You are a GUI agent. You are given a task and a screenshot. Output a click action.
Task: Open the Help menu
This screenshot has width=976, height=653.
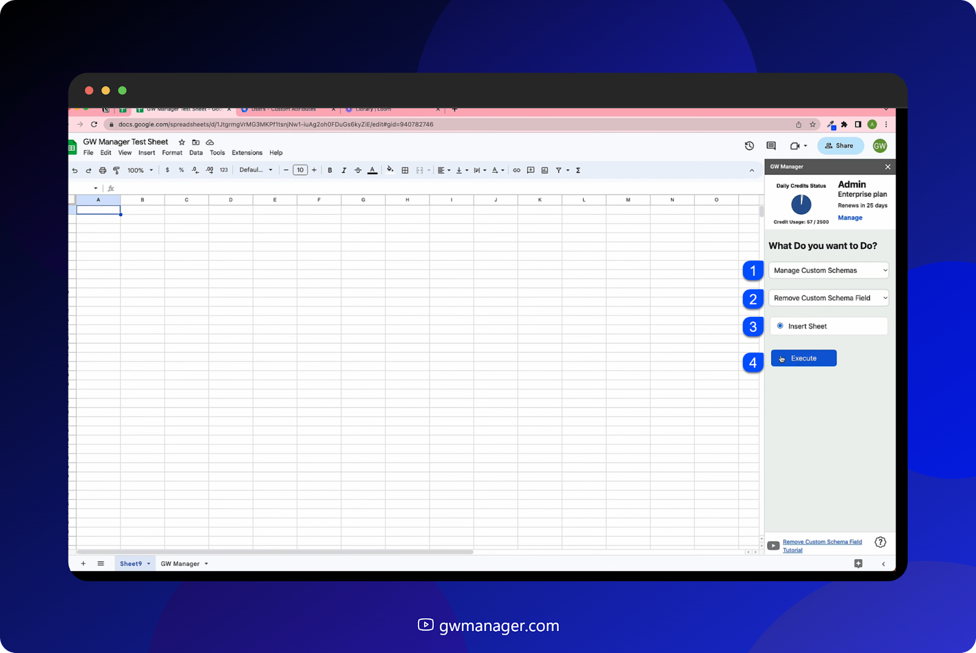tap(276, 153)
